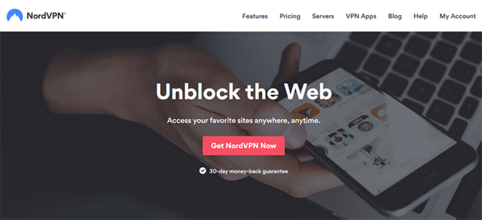Click the Access your favorite sites subtitle
This screenshot has height=220, width=482.
(x=243, y=121)
